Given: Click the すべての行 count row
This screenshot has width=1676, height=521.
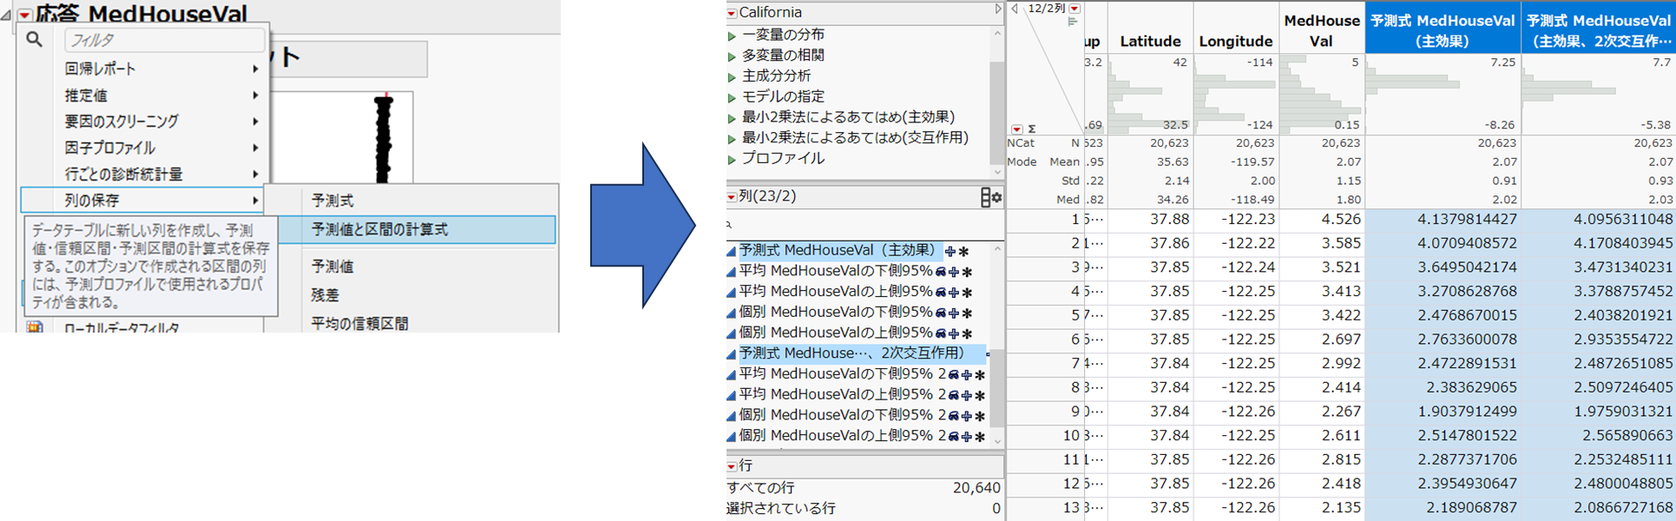Looking at the screenshot, I should click(864, 488).
